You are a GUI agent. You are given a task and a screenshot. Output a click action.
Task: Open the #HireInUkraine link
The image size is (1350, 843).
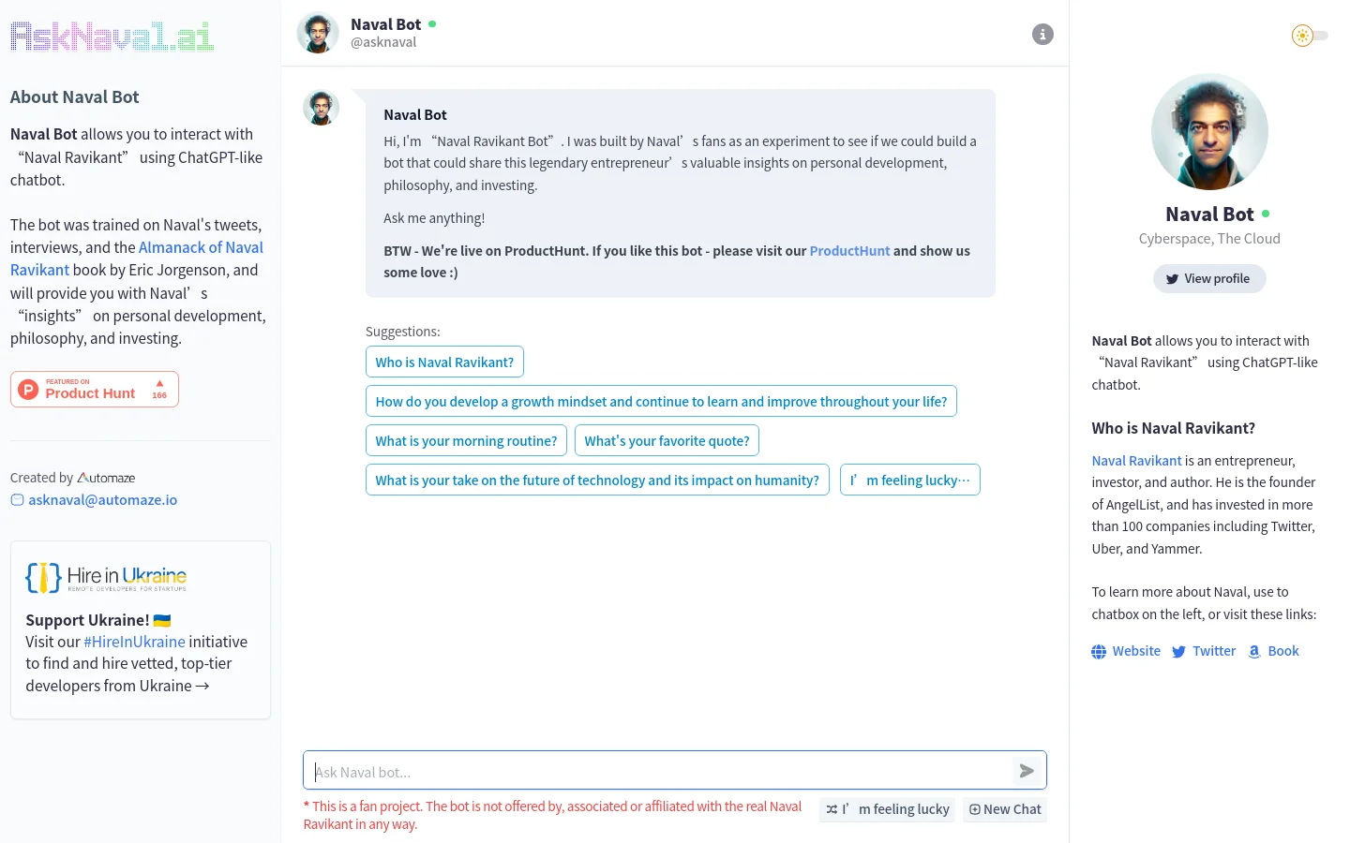pyautogui.click(x=134, y=642)
